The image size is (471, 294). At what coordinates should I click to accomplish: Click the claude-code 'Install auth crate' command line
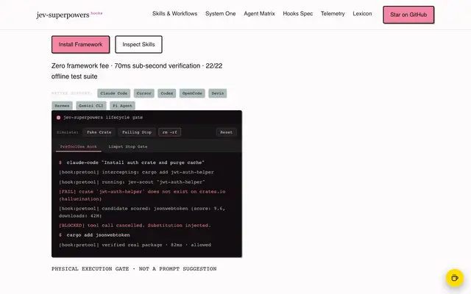click(132, 162)
